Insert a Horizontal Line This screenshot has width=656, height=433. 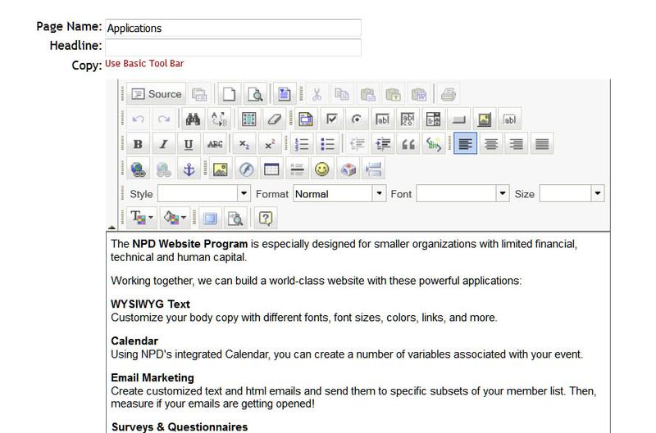(297, 169)
